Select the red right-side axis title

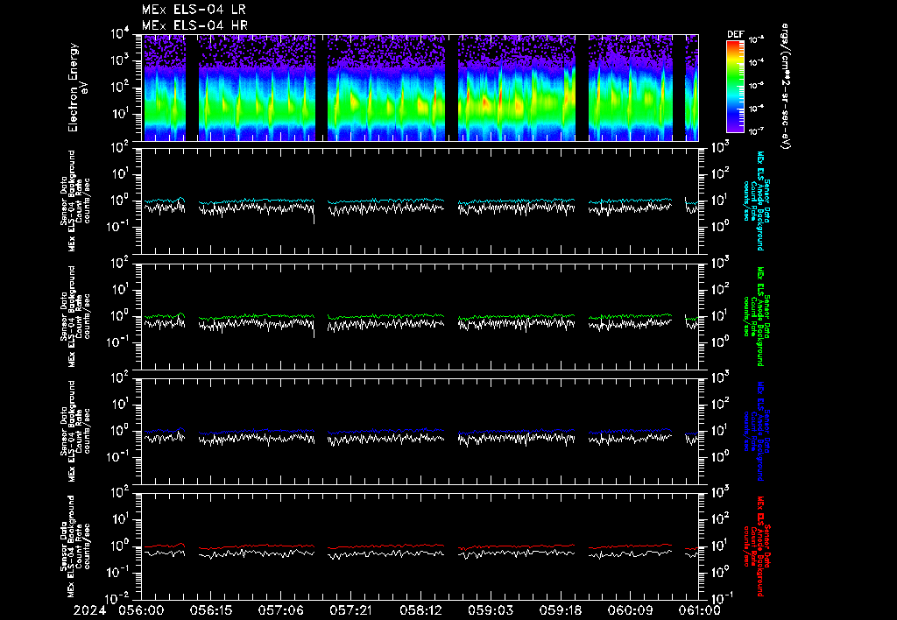pos(756,546)
